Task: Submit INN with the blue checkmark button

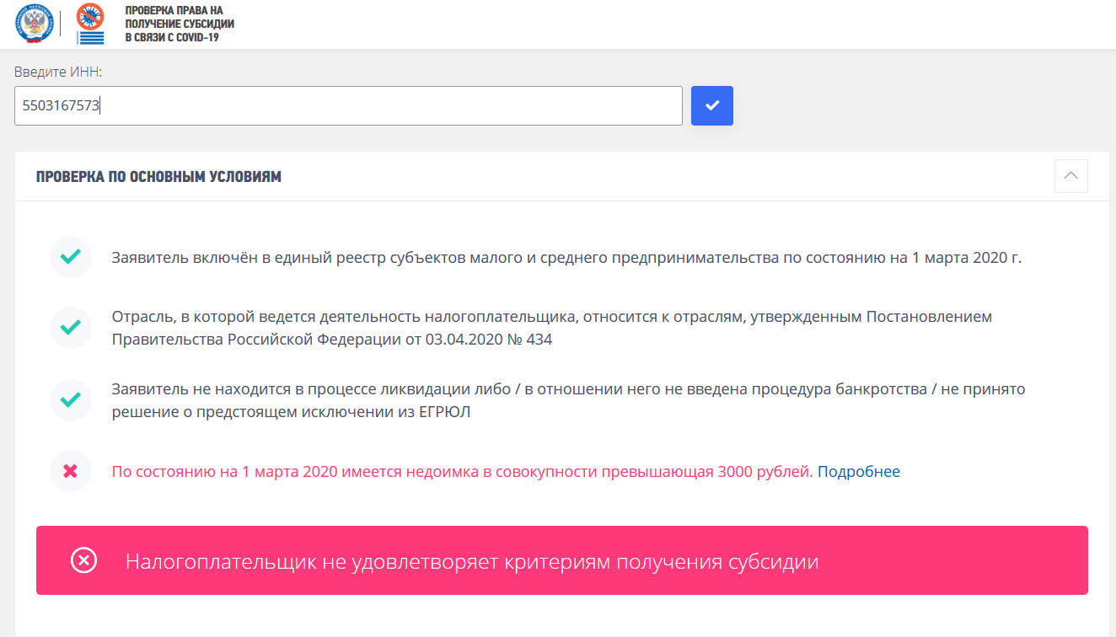Action: coord(712,106)
